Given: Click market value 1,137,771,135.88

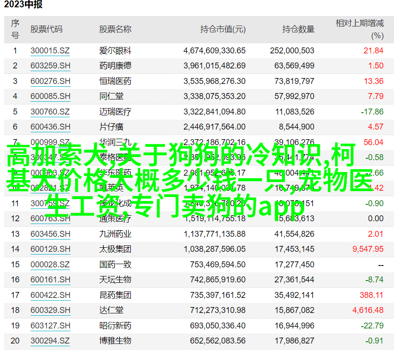Looking at the screenshot, I should click(x=215, y=234).
